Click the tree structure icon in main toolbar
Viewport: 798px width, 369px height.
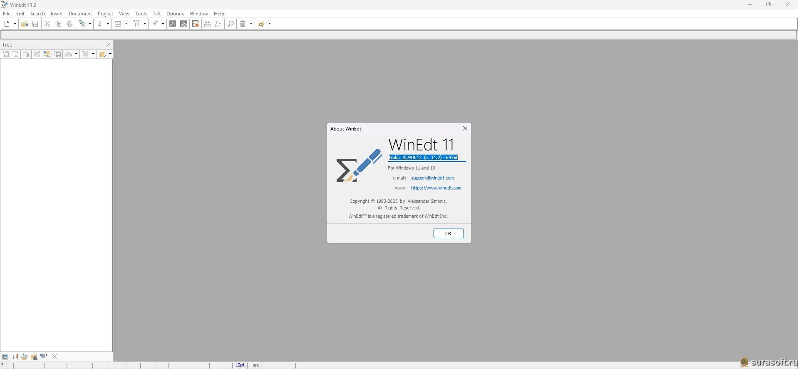click(82, 24)
